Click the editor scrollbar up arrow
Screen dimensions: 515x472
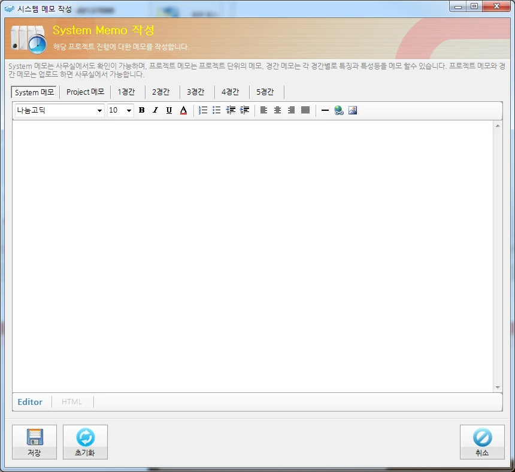(x=498, y=126)
